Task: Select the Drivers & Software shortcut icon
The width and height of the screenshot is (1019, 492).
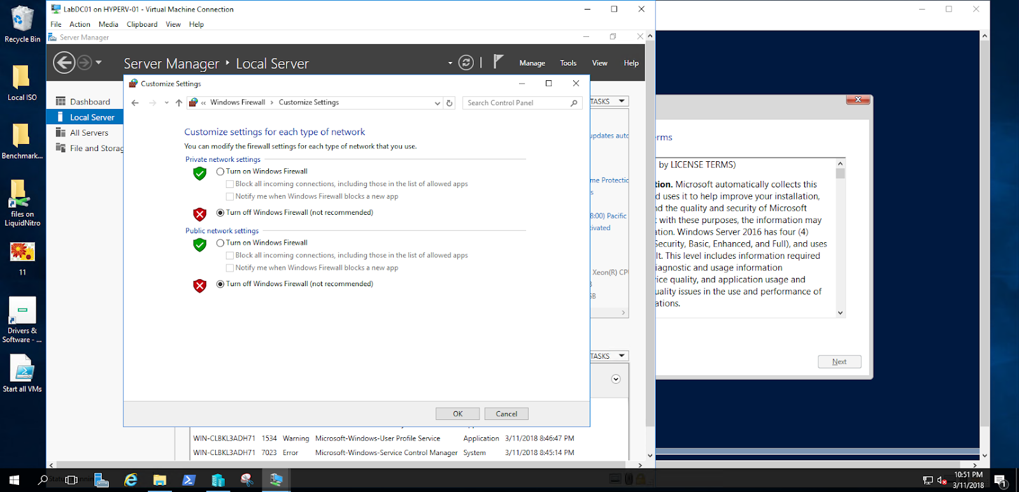Action: (22, 320)
